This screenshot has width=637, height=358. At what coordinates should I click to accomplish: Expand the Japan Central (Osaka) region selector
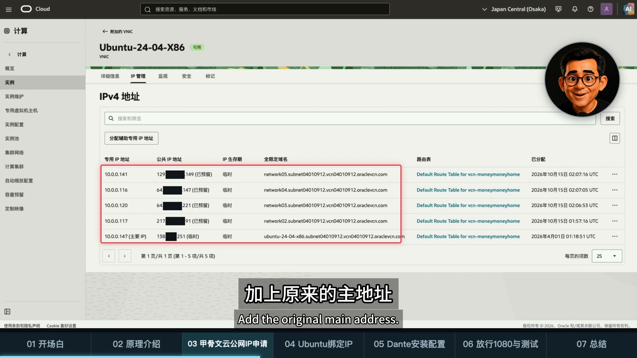(514, 9)
